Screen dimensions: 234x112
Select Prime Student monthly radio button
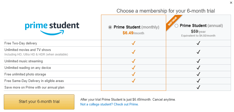[x=110, y=27]
